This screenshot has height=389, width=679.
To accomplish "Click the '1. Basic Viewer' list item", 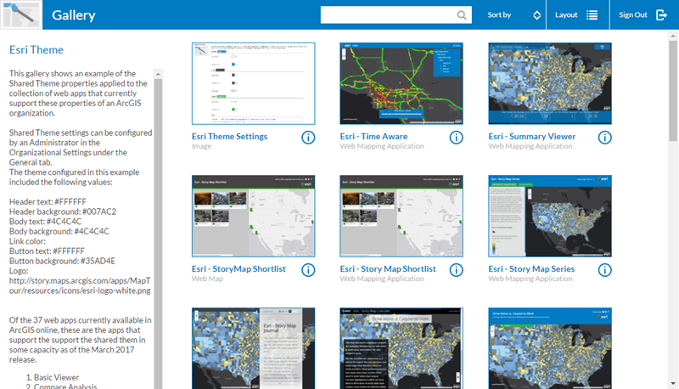I will (53, 377).
